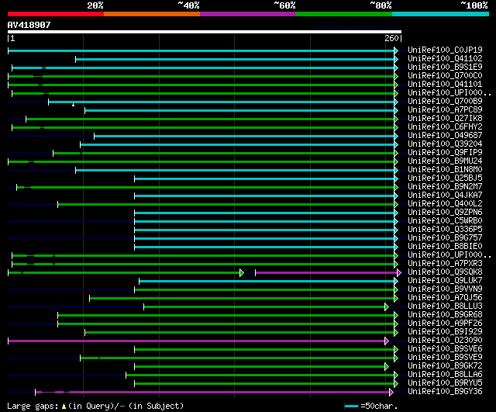
Task: Select the UniRef100_B1N8M0 label
Action: (445, 170)
